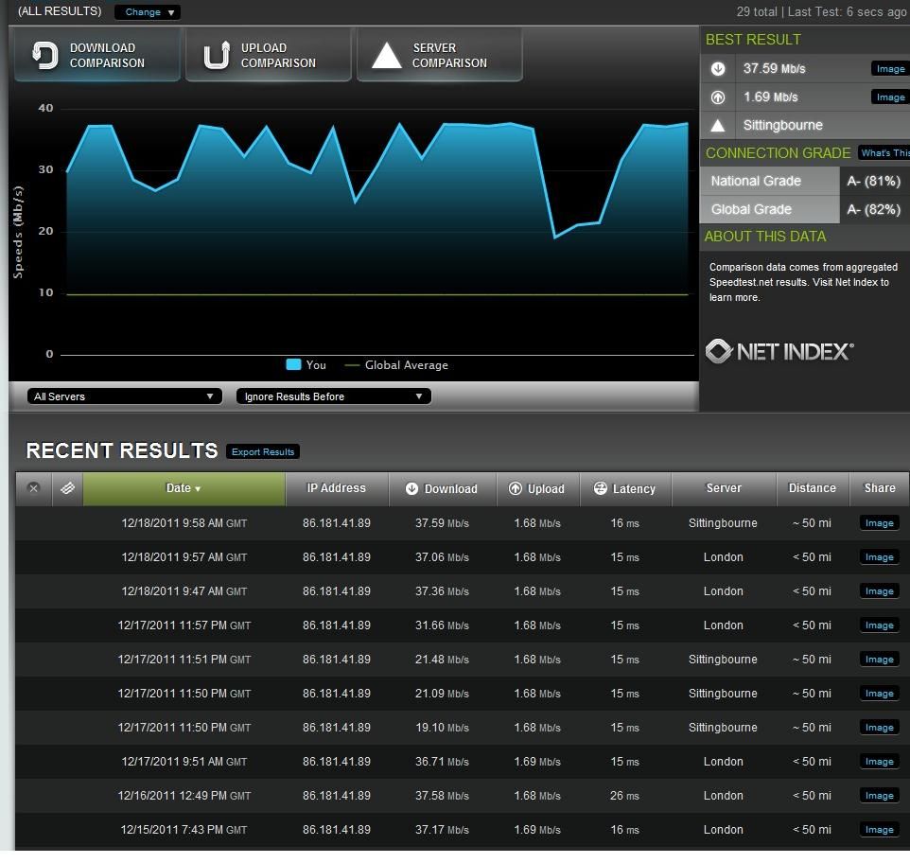Open the All Servers dropdown
This screenshot has height=863, width=910.
[x=124, y=396]
